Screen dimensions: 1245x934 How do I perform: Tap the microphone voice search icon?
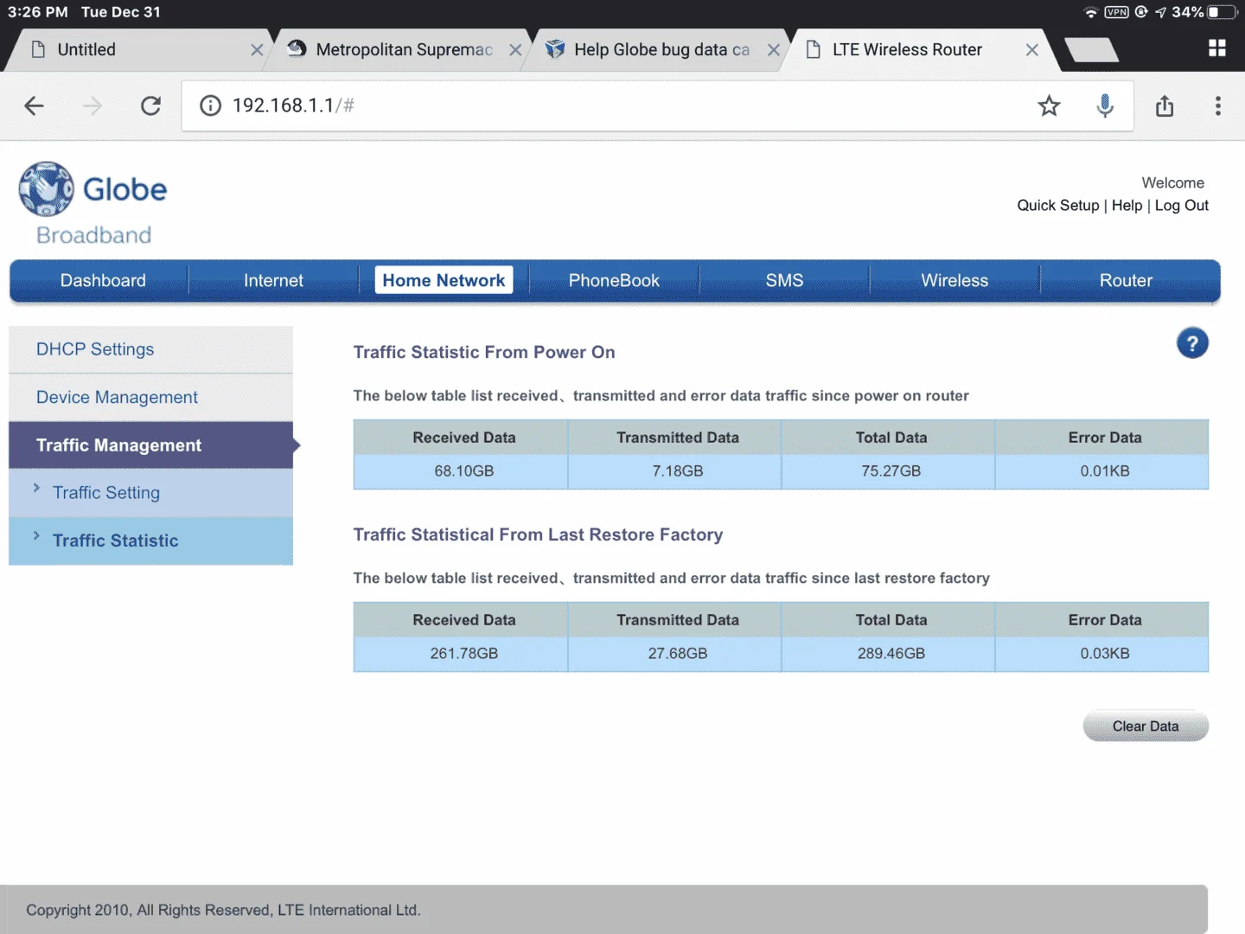pos(1105,106)
